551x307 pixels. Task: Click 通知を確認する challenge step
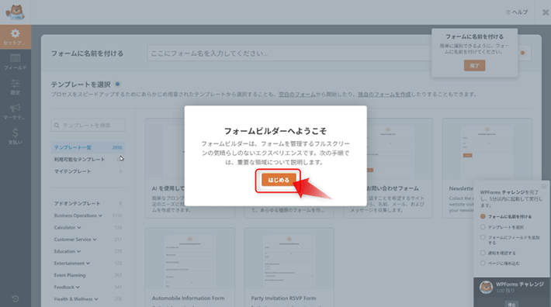pyautogui.click(x=498, y=253)
